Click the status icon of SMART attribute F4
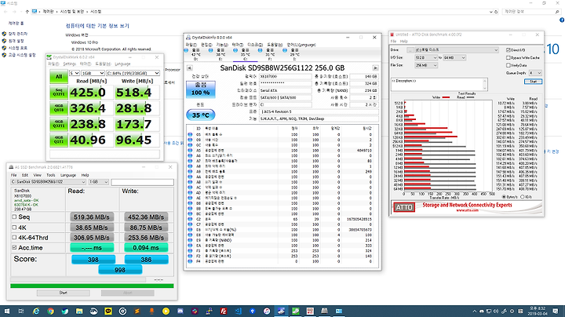Screen dimensions: 565x317 pyautogui.click(x=190, y=261)
